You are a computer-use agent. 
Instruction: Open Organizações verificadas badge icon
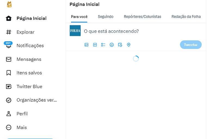tap(9, 100)
